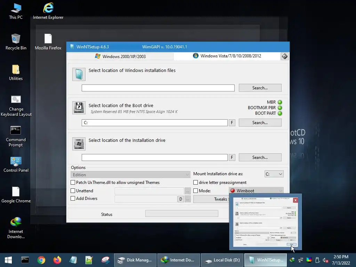Open the Tweaks button
Viewport: 356px width, 267px height.
click(x=211, y=199)
